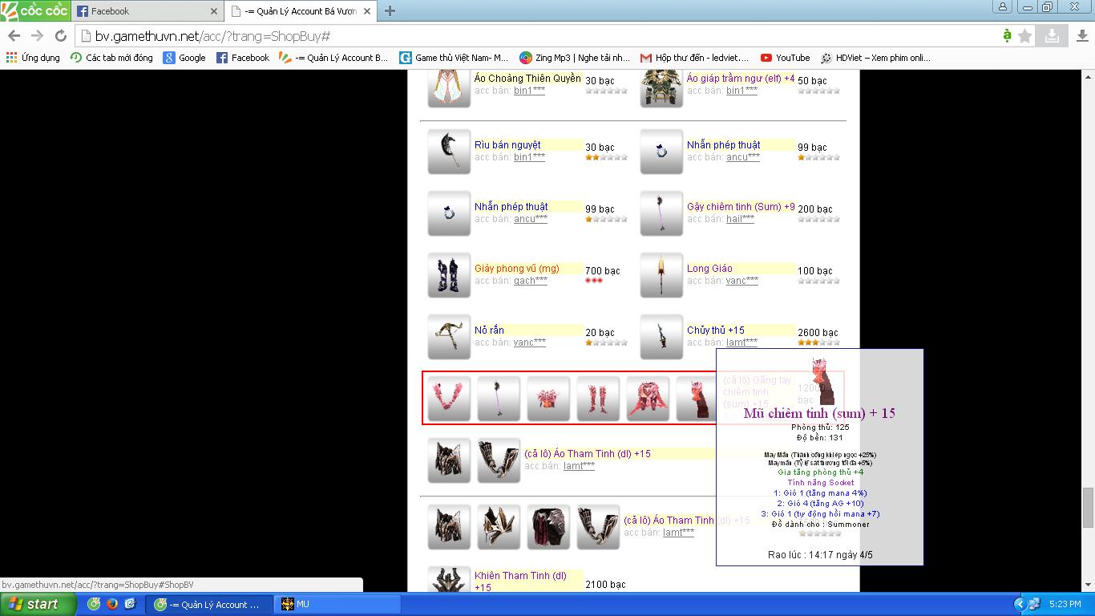
Task: Open the Windows Start button
Action: pyautogui.click(x=38, y=604)
